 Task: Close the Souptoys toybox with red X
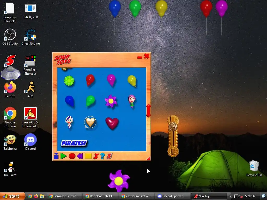tap(147, 56)
